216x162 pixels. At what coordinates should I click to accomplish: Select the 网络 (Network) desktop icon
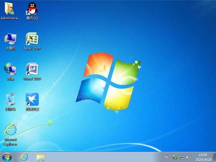10,69
